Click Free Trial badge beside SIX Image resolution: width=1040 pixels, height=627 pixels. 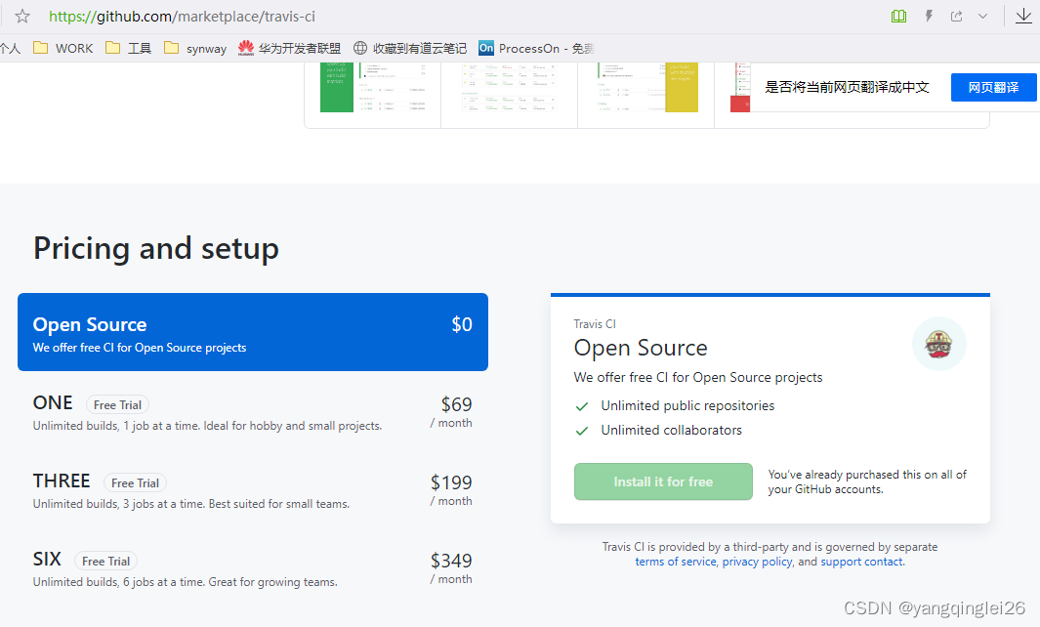point(106,562)
